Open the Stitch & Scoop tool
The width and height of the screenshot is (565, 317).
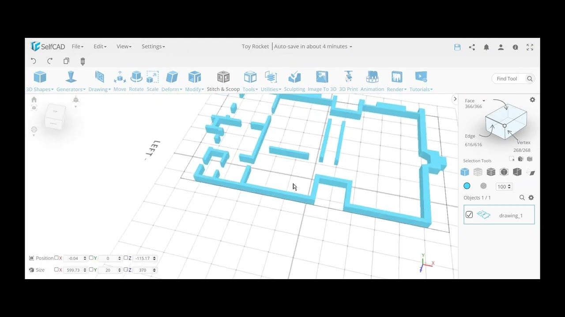(223, 81)
